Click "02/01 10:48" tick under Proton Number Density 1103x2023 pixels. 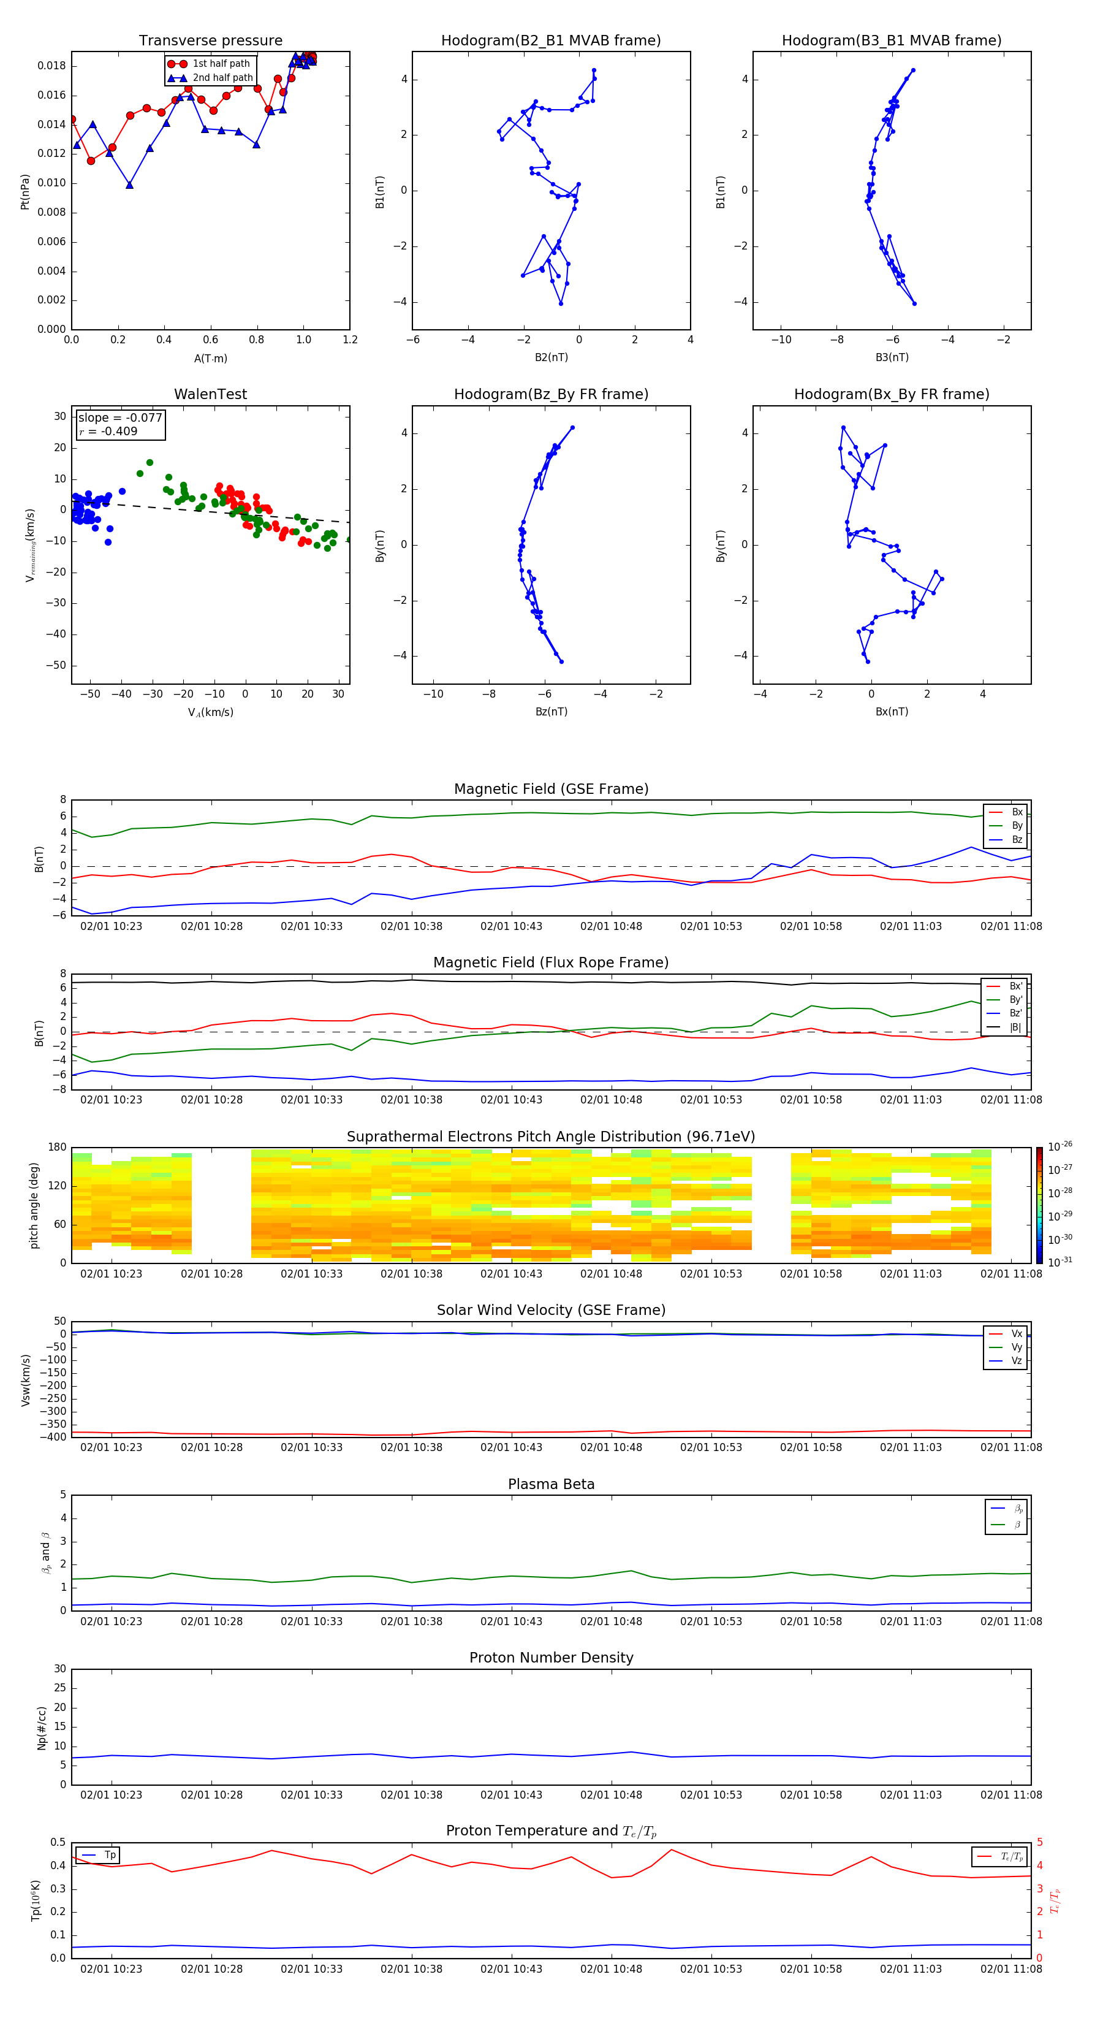[x=611, y=1795]
